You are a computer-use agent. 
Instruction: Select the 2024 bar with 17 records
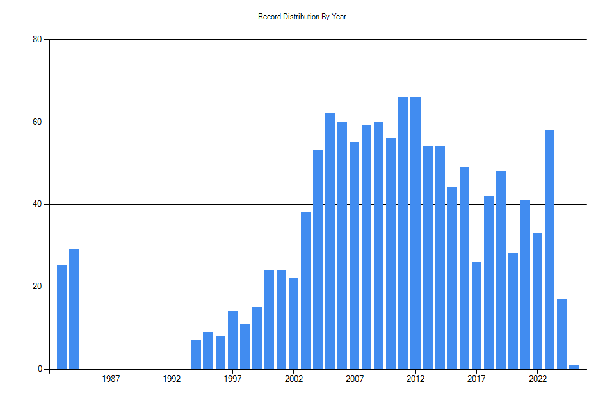[562, 334]
